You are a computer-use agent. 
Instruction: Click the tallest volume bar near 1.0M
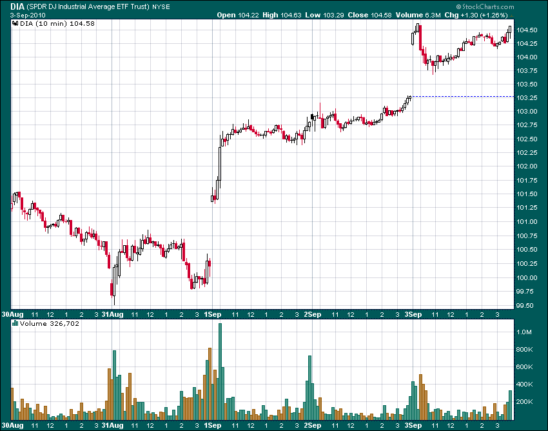[x=220, y=372]
